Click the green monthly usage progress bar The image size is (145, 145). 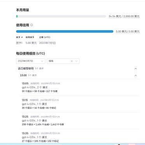61,16
